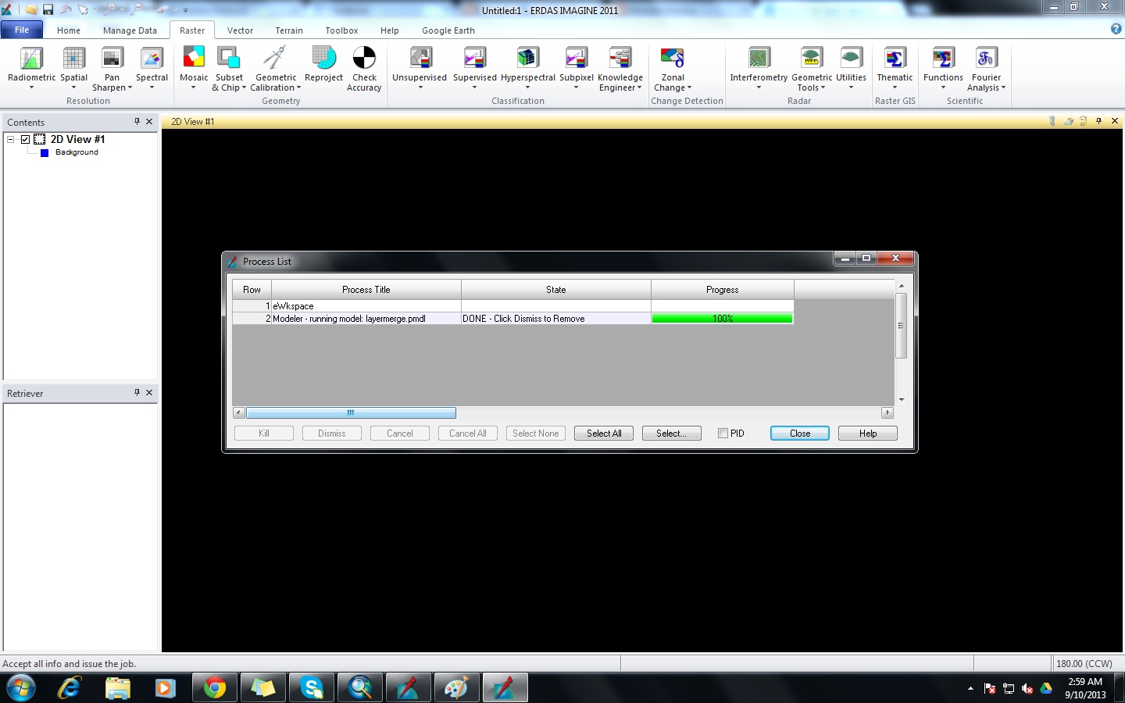Open the File menu

[22, 30]
